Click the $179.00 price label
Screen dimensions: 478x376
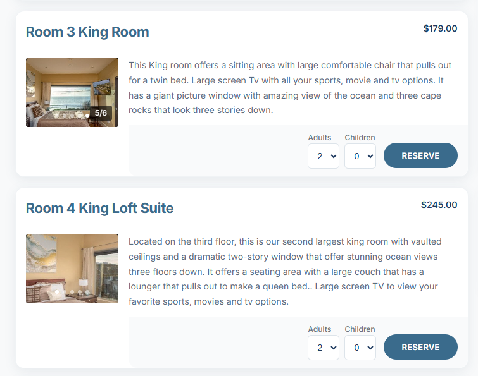pos(440,28)
